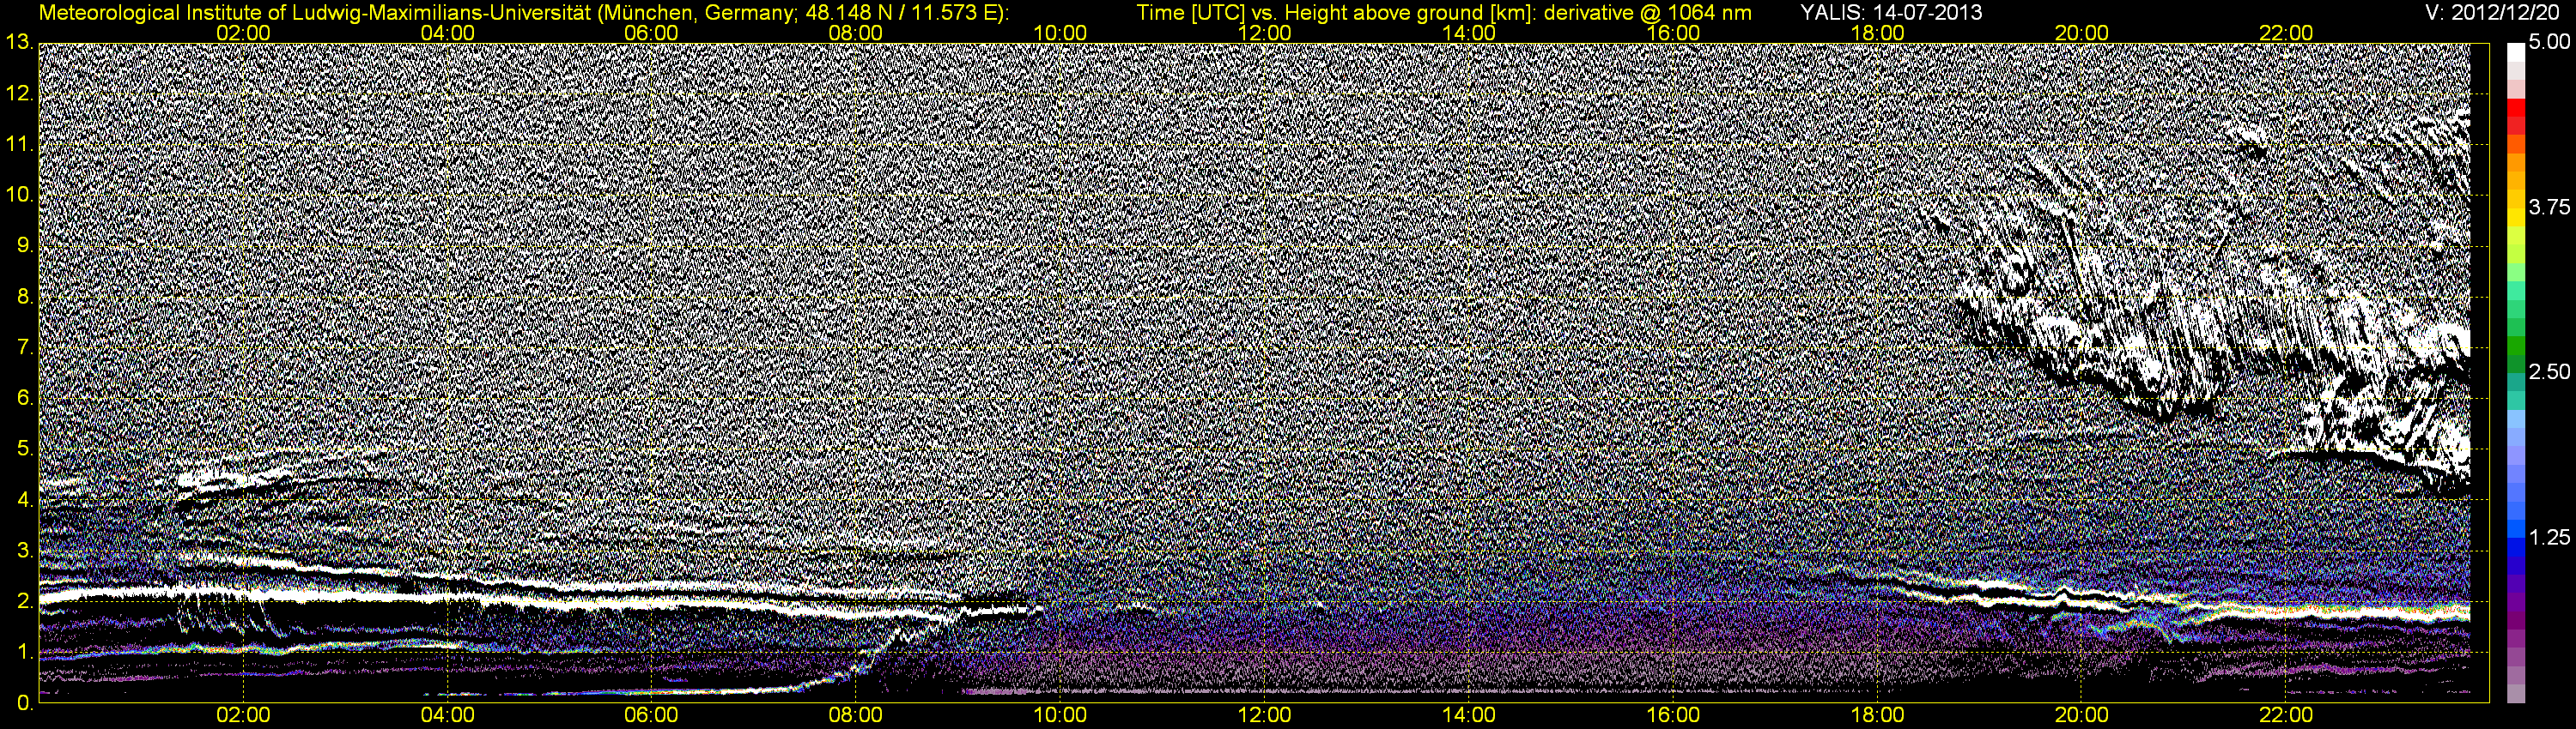Click the height axis label '0.'
The image size is (2576, 729).
point(24,703)
